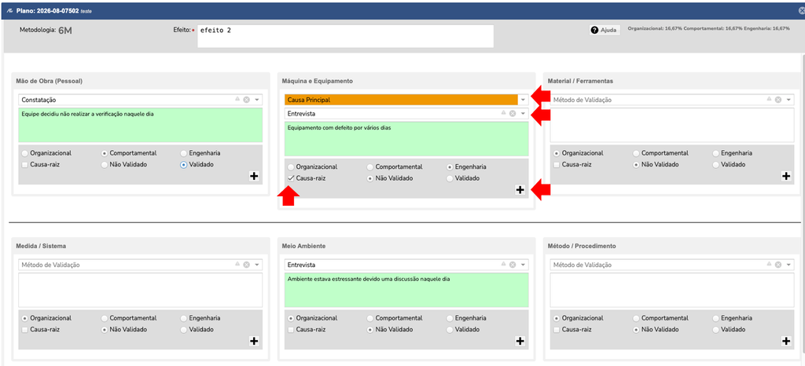The image size is (805, 366).
Task: Click the 'Metodologia: 6M' text
Action: point(46,31)
